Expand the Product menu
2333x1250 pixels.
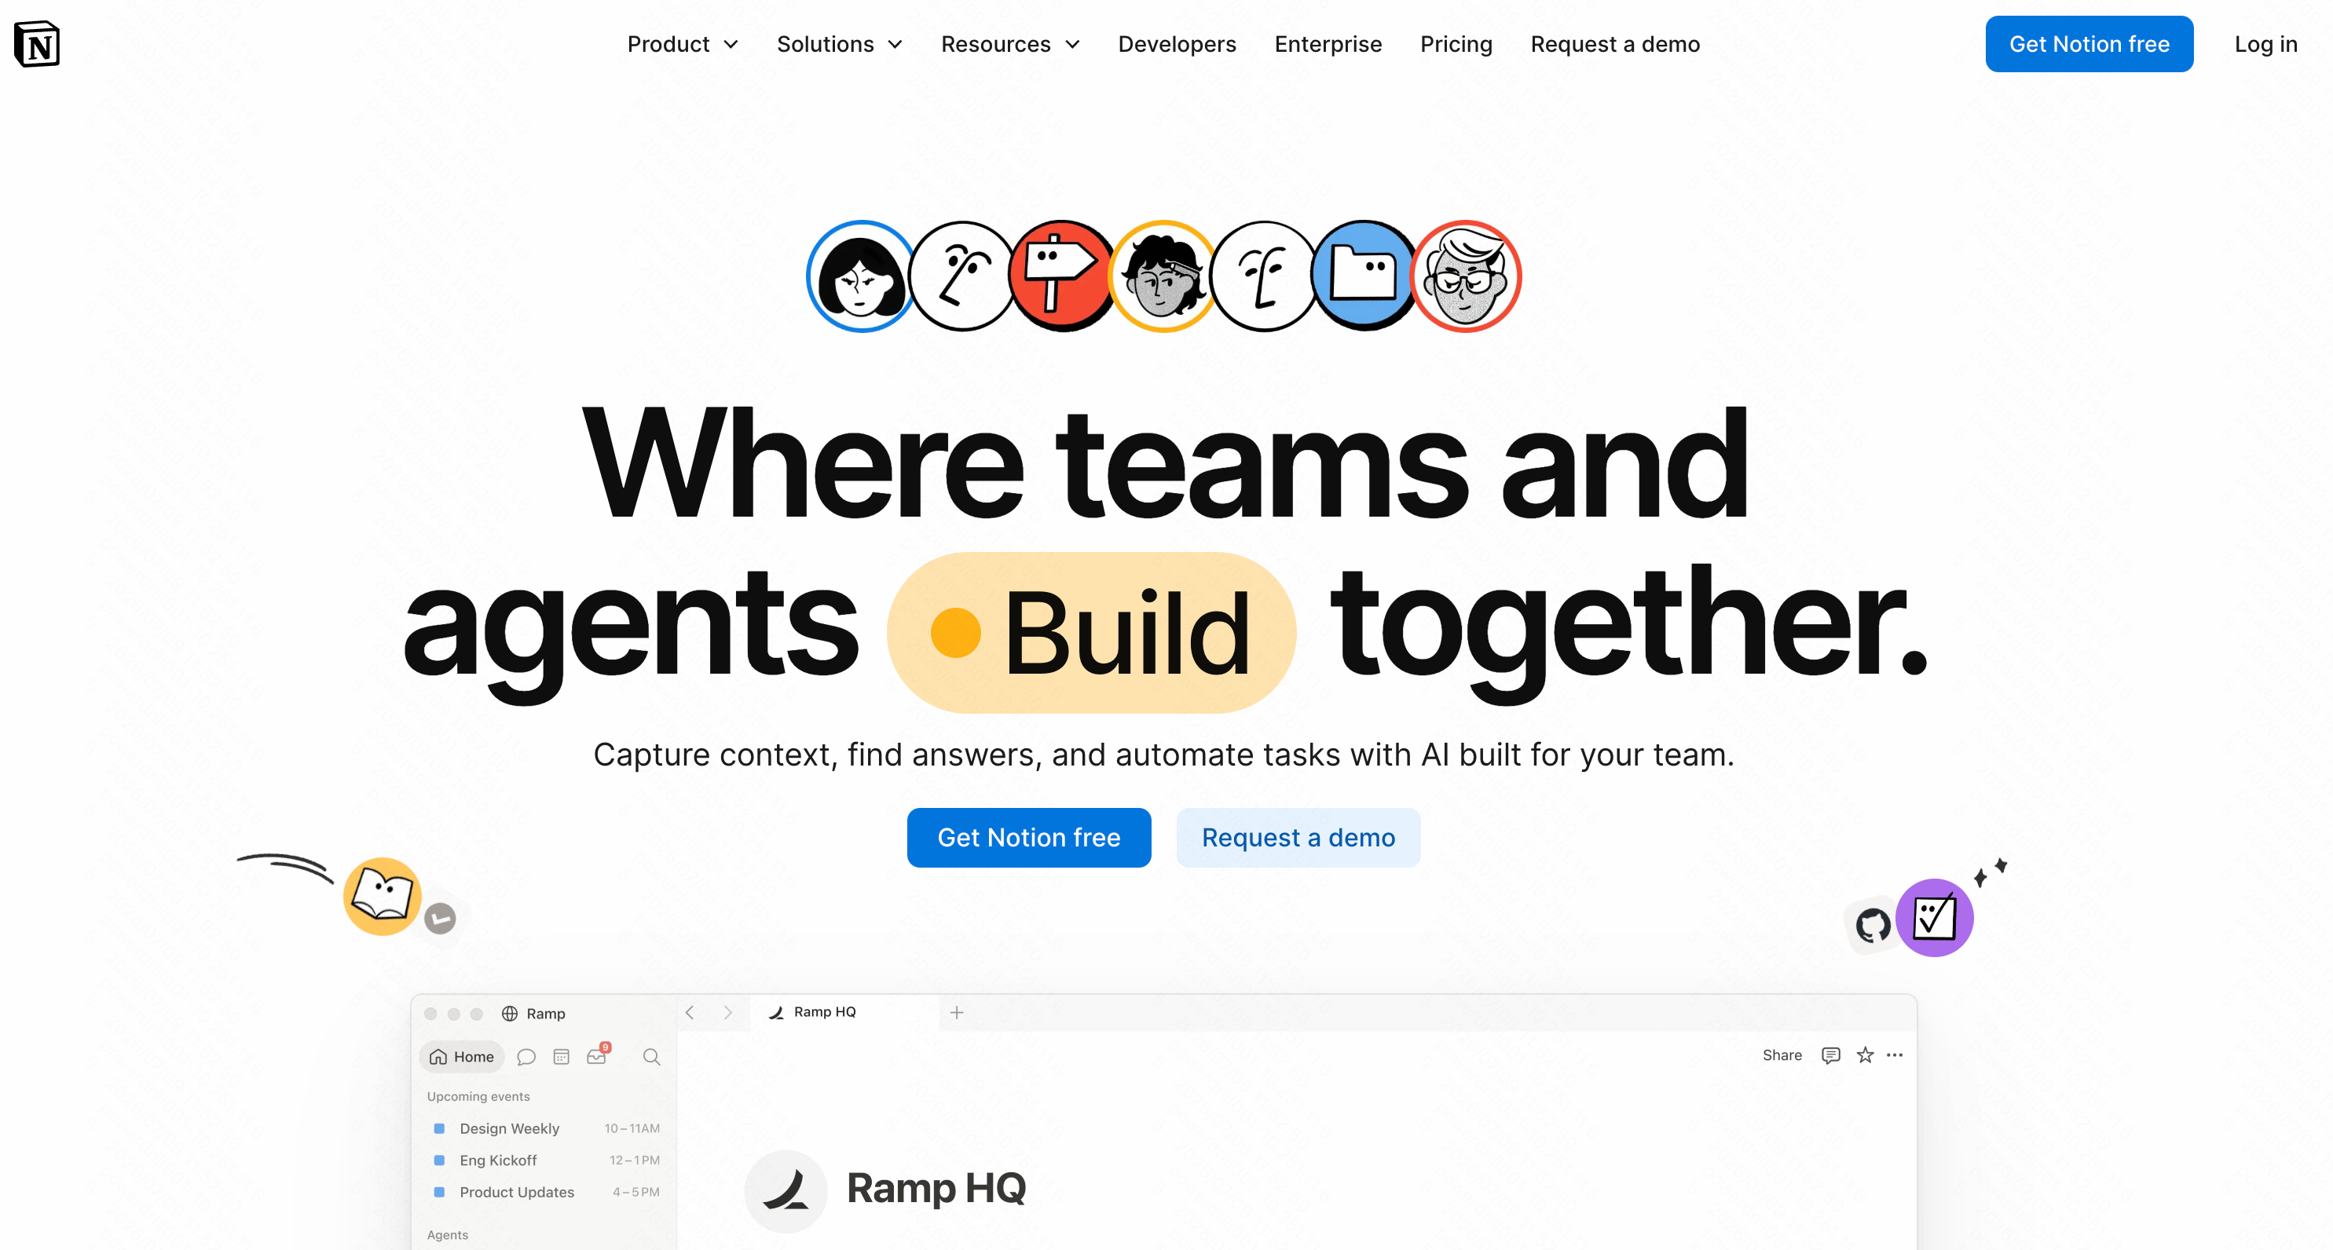click(683, 44)
